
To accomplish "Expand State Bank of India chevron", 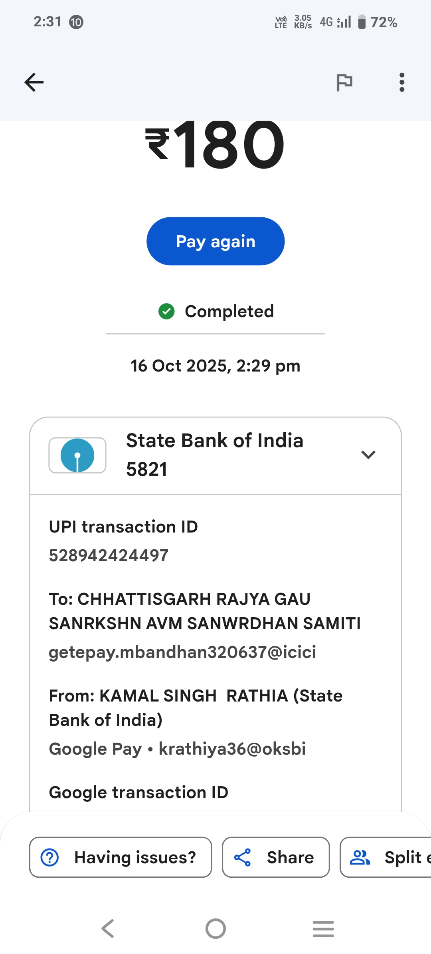I will (368, 455).
